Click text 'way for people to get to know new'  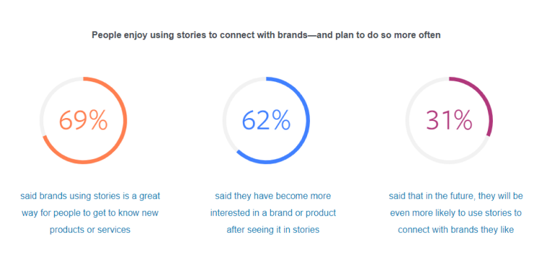coord(90,213)
